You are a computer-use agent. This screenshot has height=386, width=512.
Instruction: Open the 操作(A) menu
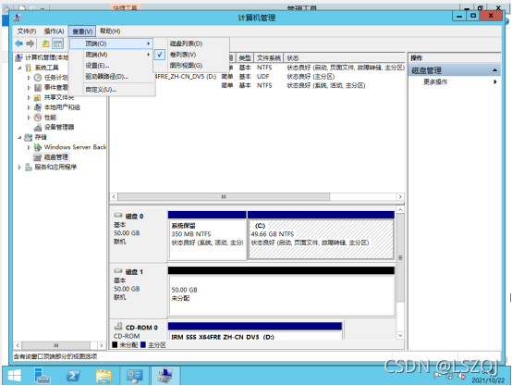[x=54, y=31]
